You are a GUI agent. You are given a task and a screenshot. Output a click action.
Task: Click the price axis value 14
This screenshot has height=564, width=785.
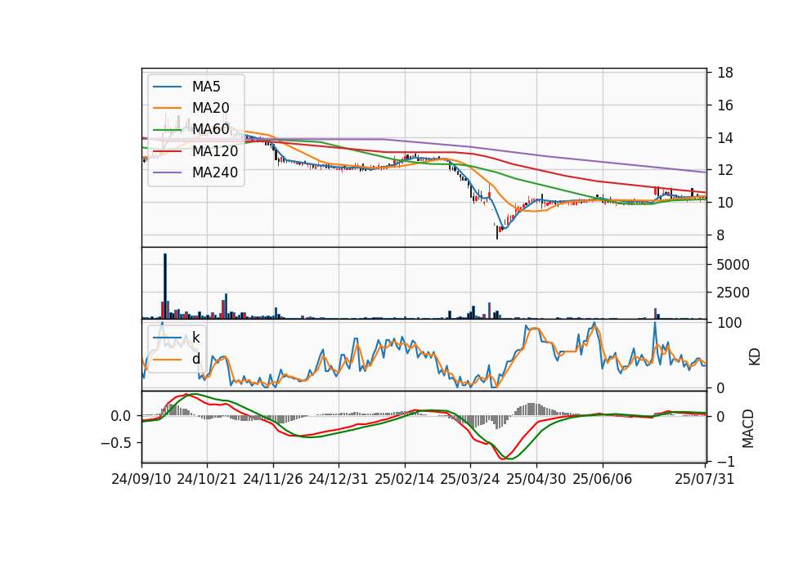pyautogui.click(x=725, y=138)
